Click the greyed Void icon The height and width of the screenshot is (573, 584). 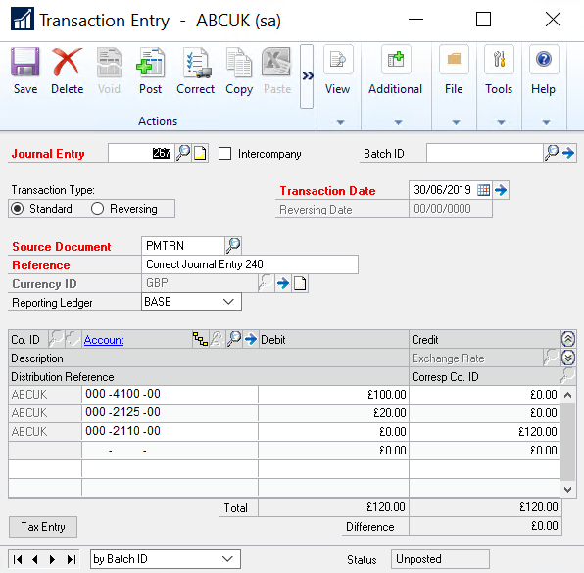[x=109, y=62]
